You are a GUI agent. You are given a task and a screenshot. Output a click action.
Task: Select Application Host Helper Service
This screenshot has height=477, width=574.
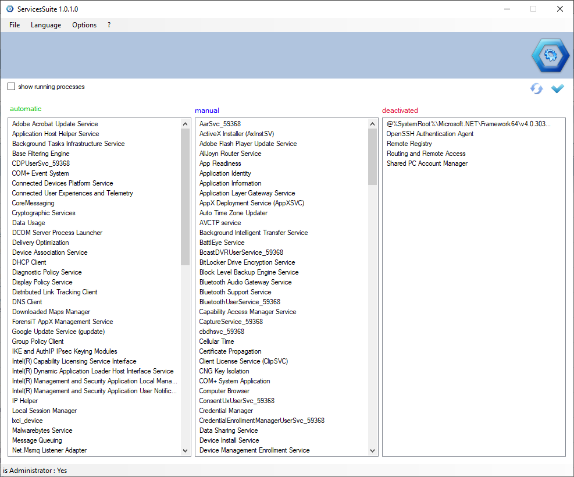click(56, 134)
